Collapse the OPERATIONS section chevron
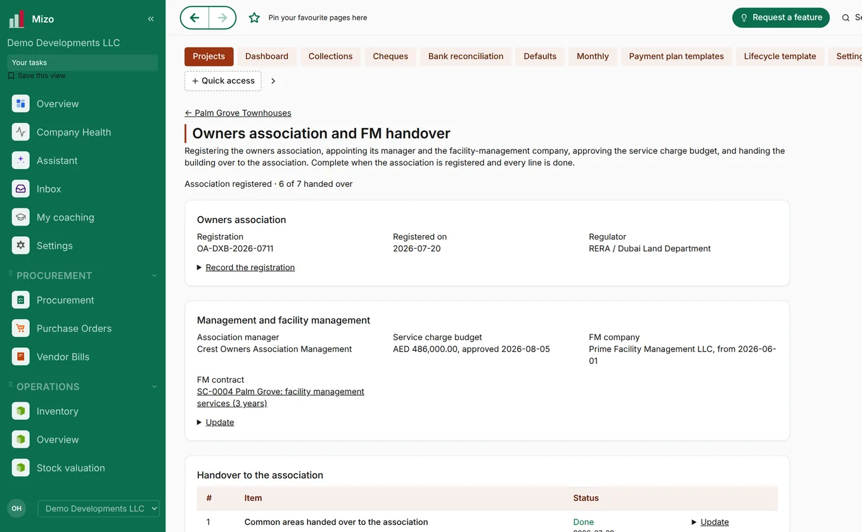The height and width of the screenshot is (532, 862). click(154, 387)
